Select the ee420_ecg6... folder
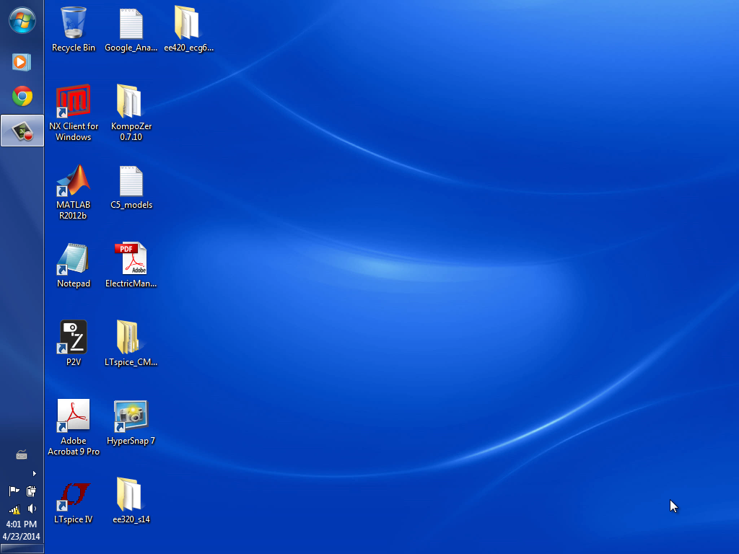Screen dimensions: 739x554 [x=188, y=29]
